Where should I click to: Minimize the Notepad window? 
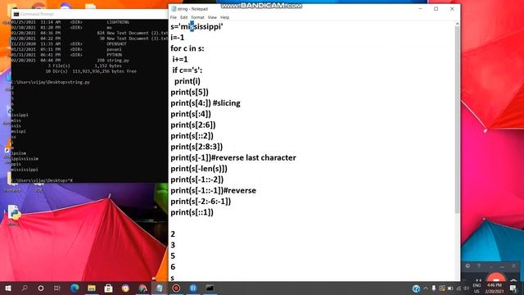coord(420,9)
